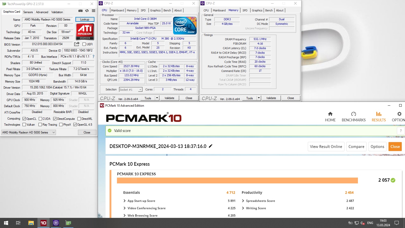Open Tools dropdown arrow in right CPU-Z window
This screenshot has height=228, width=405.
(x=259, y=98)
